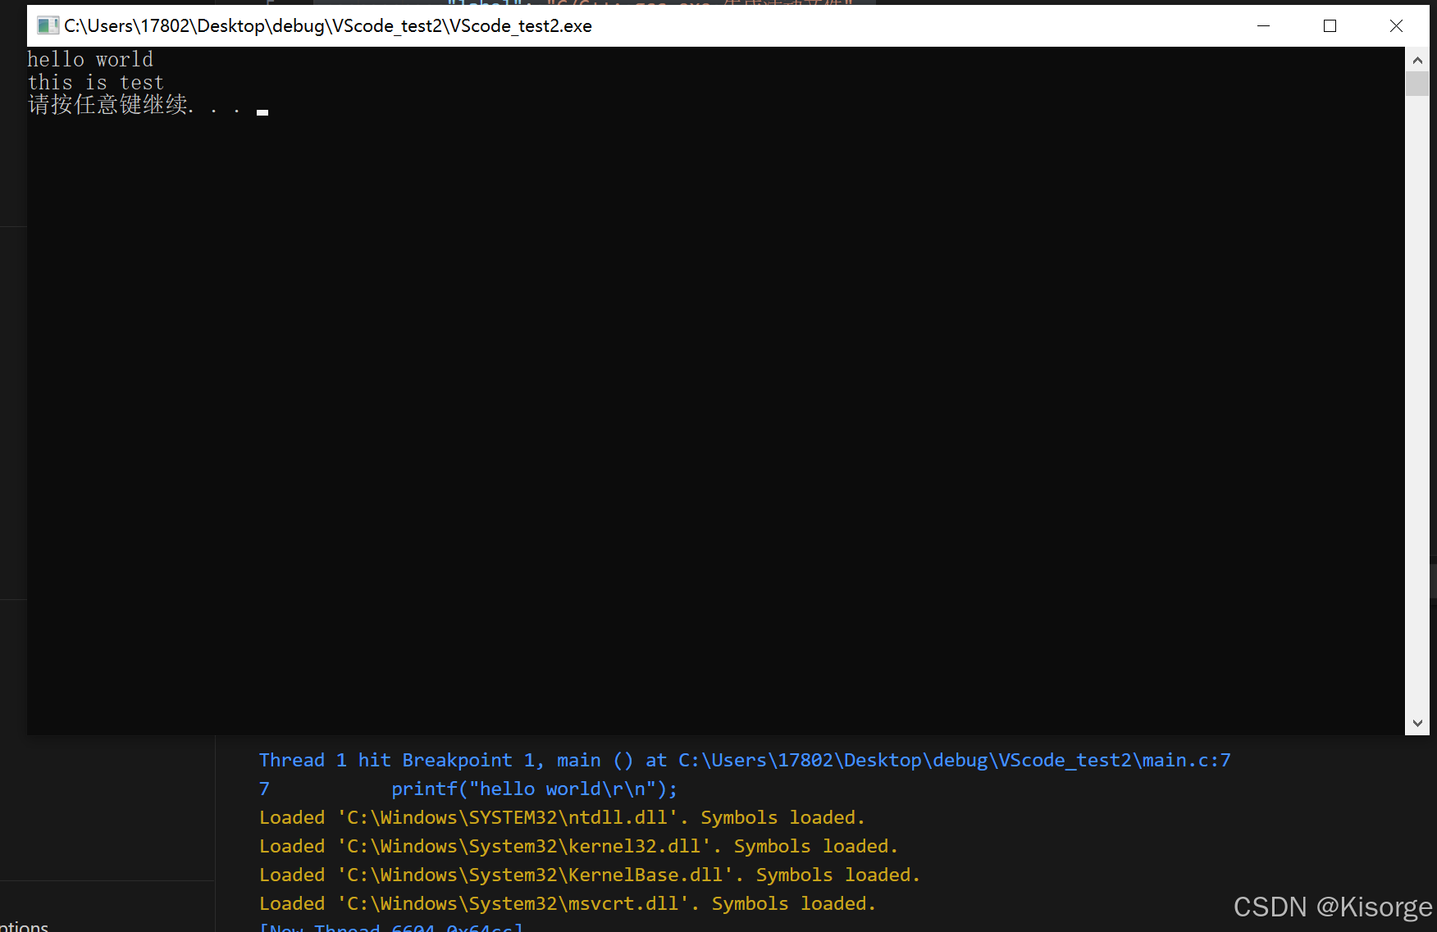
Task: Minimize the VScode_test2.exe console window
Action: 1263,25
